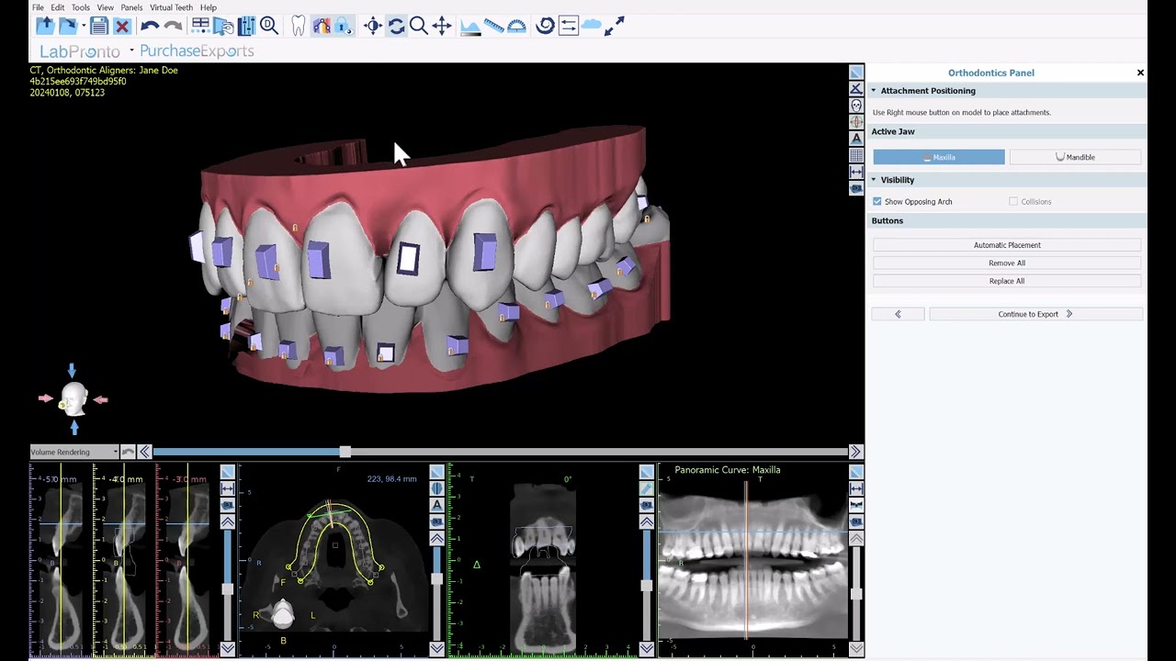1176x661 pixels.
Task: Open the File menu
Action: 38,7
